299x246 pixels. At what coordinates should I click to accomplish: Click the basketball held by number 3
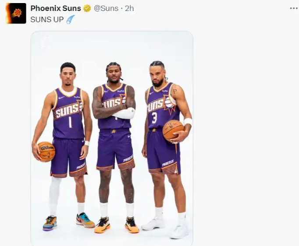click(173, 130)
